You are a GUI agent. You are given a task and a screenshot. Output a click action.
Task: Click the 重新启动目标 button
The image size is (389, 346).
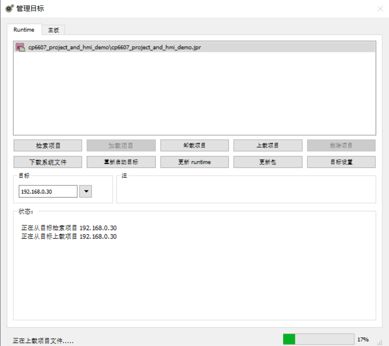121,162
